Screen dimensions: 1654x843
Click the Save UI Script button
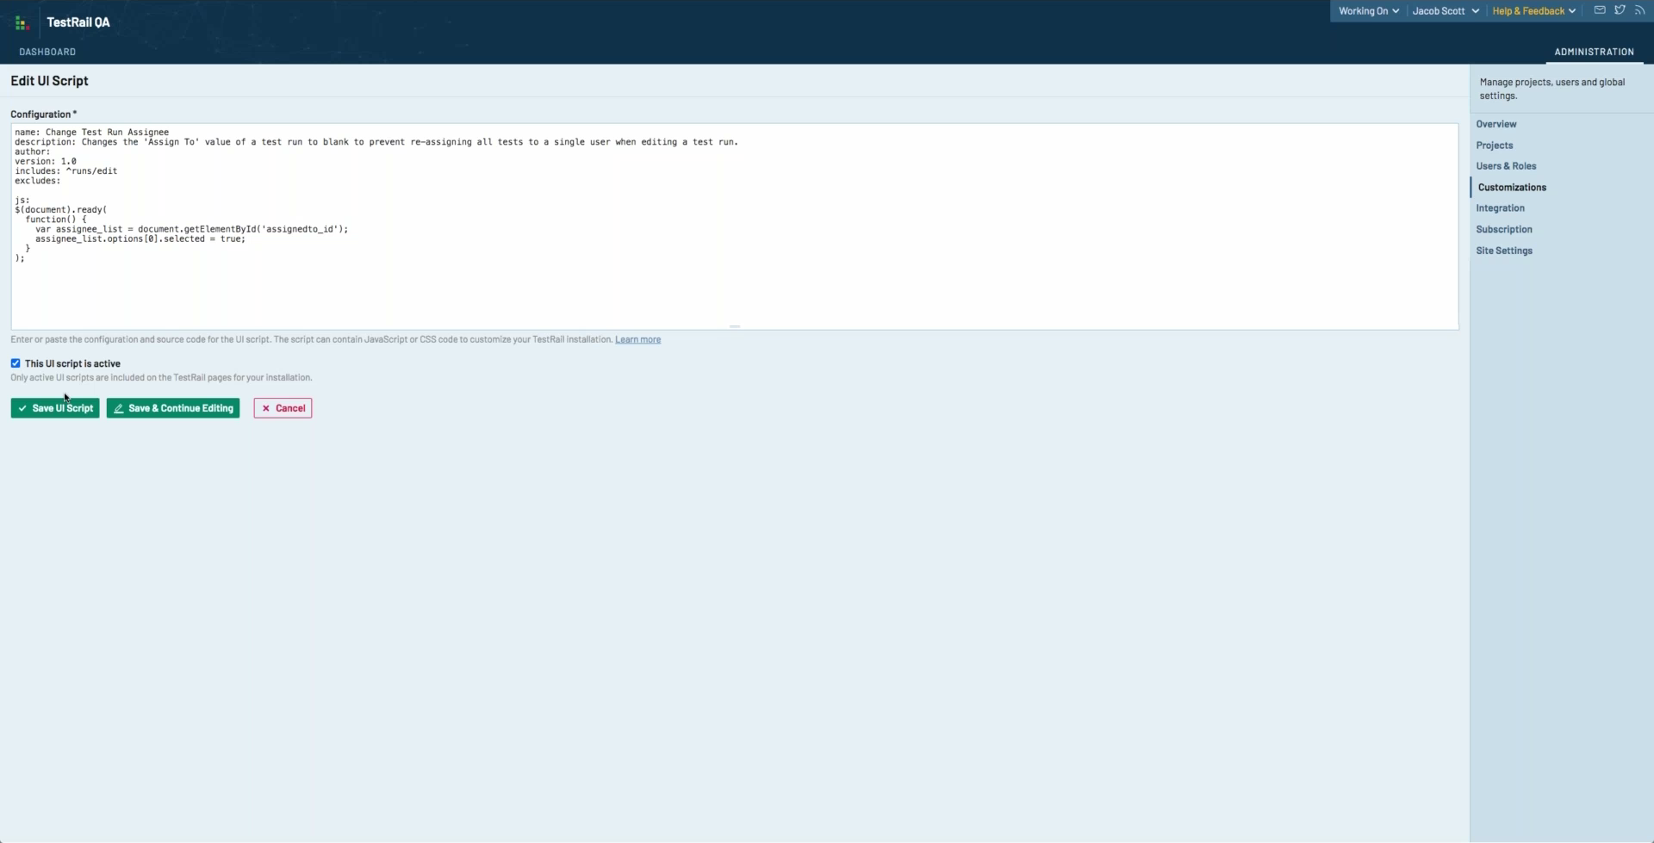pyautogui.click(x=55, y=408)
